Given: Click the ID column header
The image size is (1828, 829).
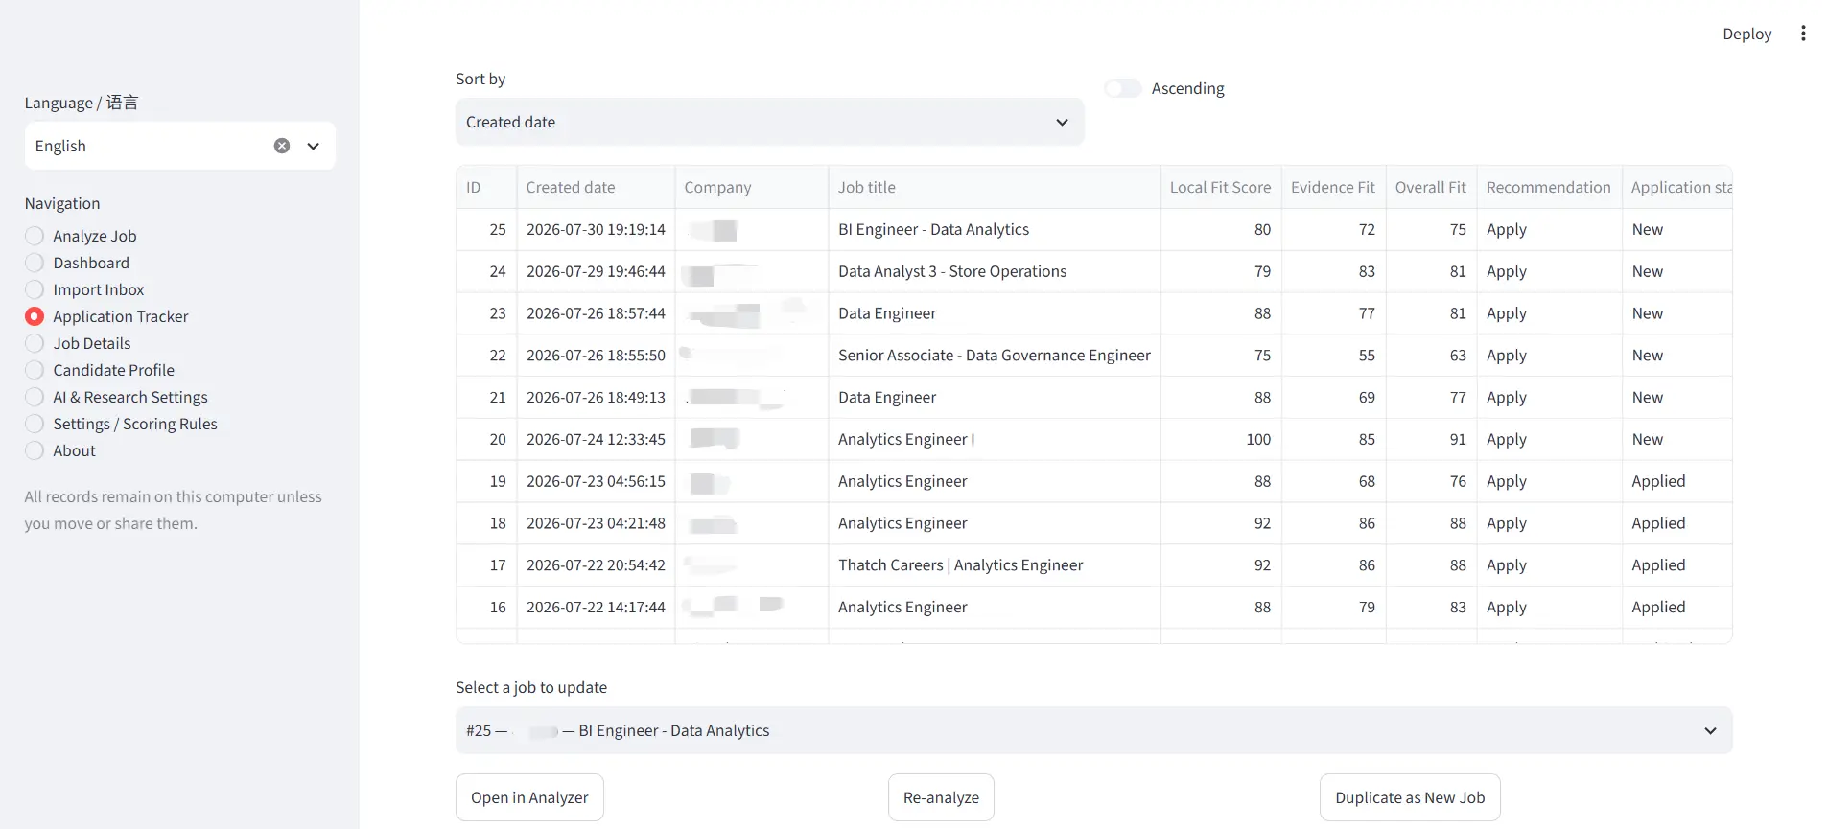Looking at the screenshot, I should tap(486, 188).
